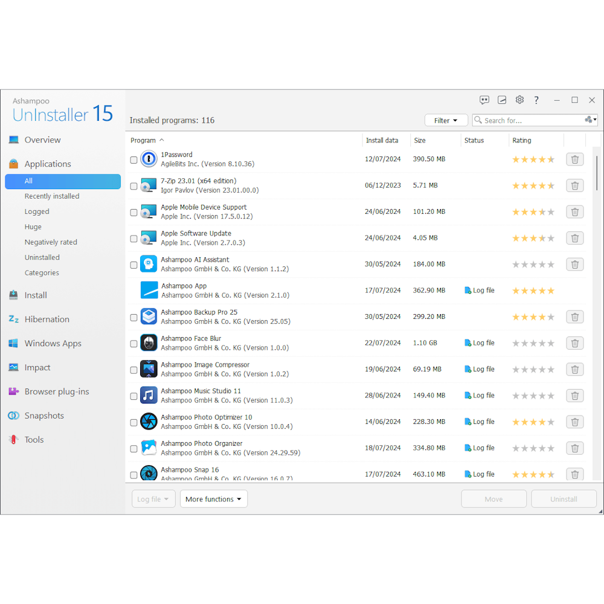Go to the Windows Apps section

(x=53, y=343)
